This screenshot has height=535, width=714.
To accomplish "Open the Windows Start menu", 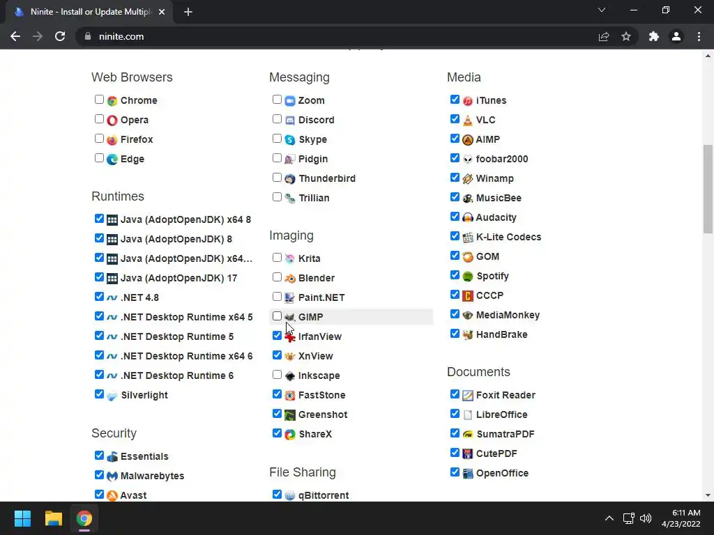I will 22,518.
